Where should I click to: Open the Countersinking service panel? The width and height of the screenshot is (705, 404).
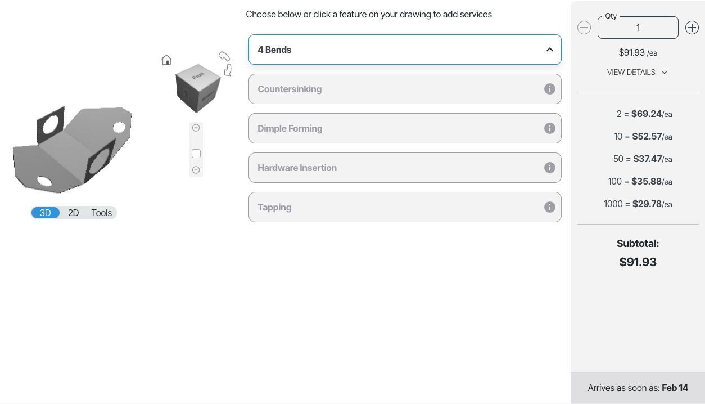click(x=394, y=89)
